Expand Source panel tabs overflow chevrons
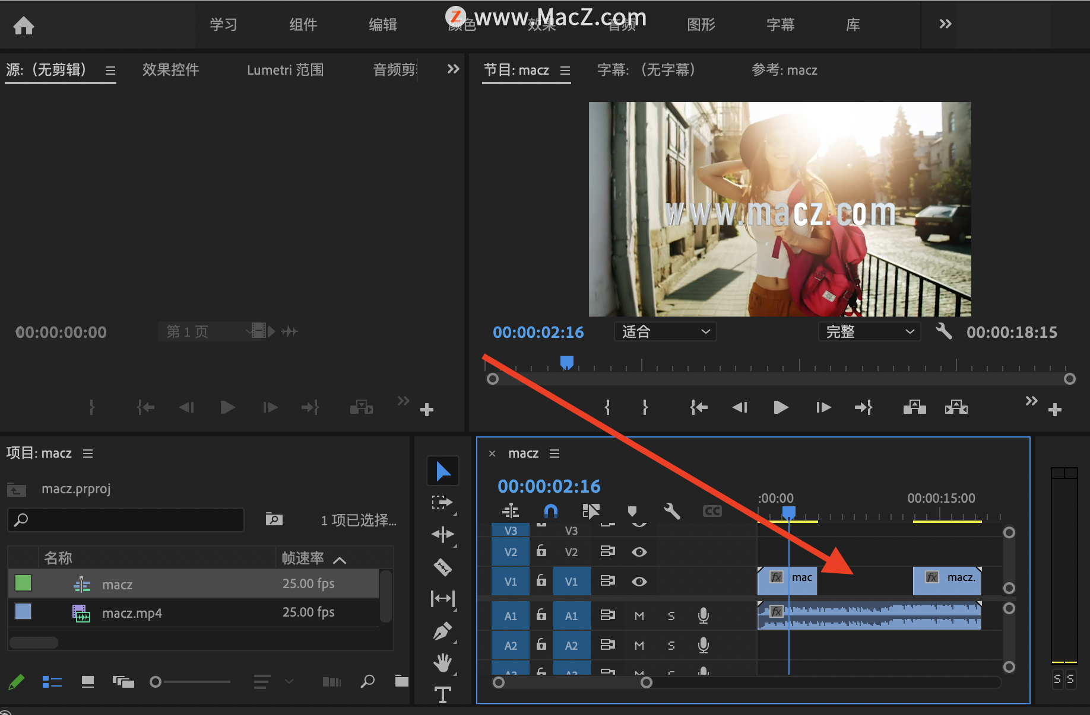Viewport: 1090px width, 715px height. click(x=453, y=69)
